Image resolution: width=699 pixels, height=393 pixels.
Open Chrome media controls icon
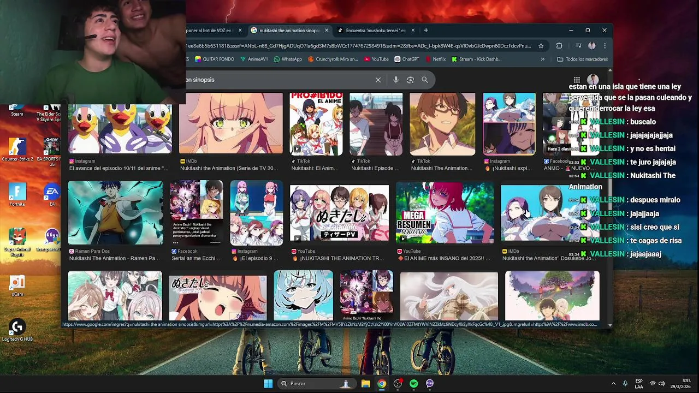tap(578, 46)
